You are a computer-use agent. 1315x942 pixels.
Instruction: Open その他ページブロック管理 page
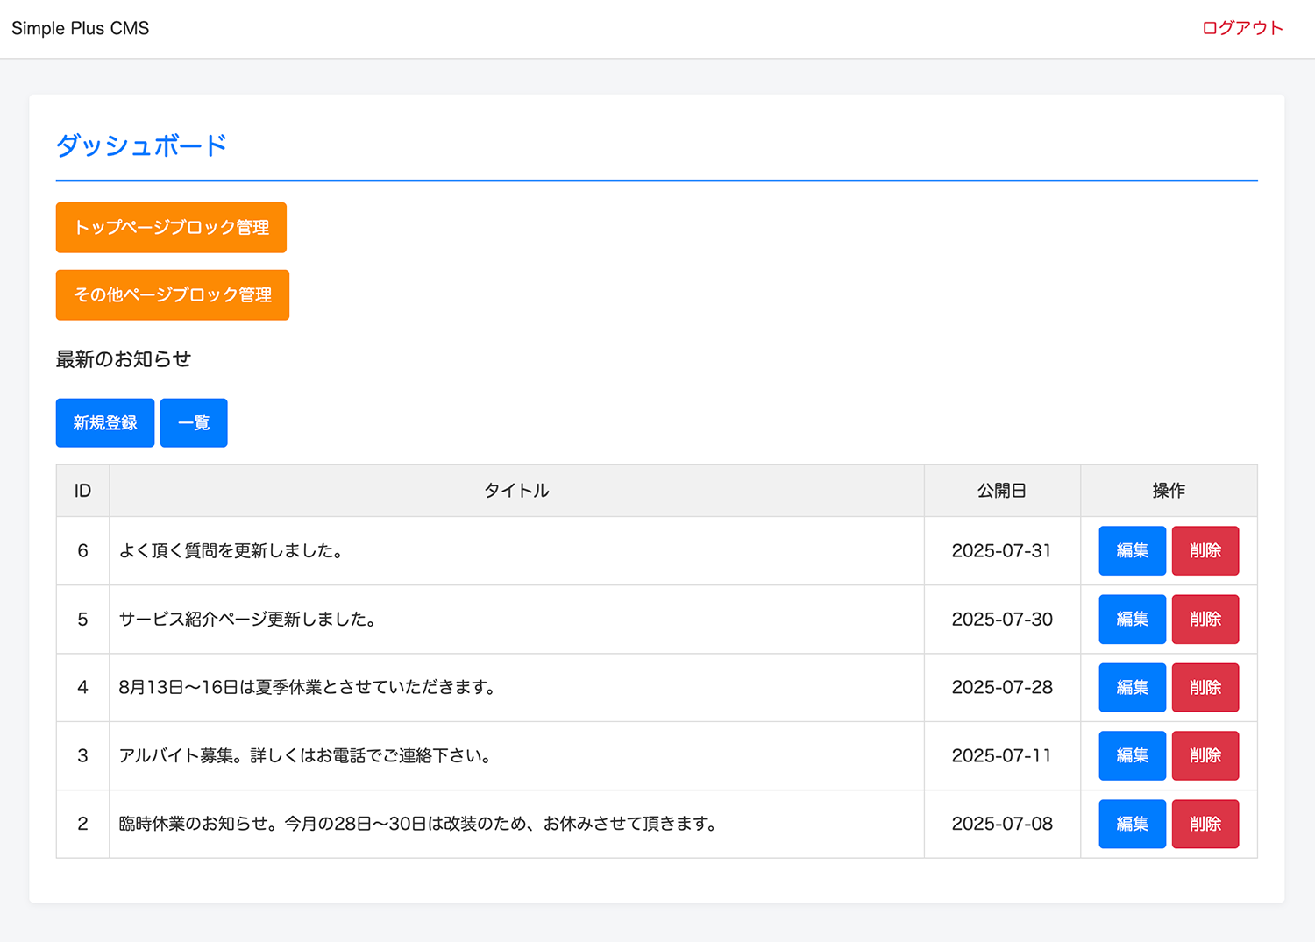pyautogui.click(x=172, y=295)
